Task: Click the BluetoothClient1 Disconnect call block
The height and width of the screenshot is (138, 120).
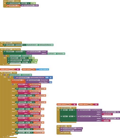Action: [71, 130]
